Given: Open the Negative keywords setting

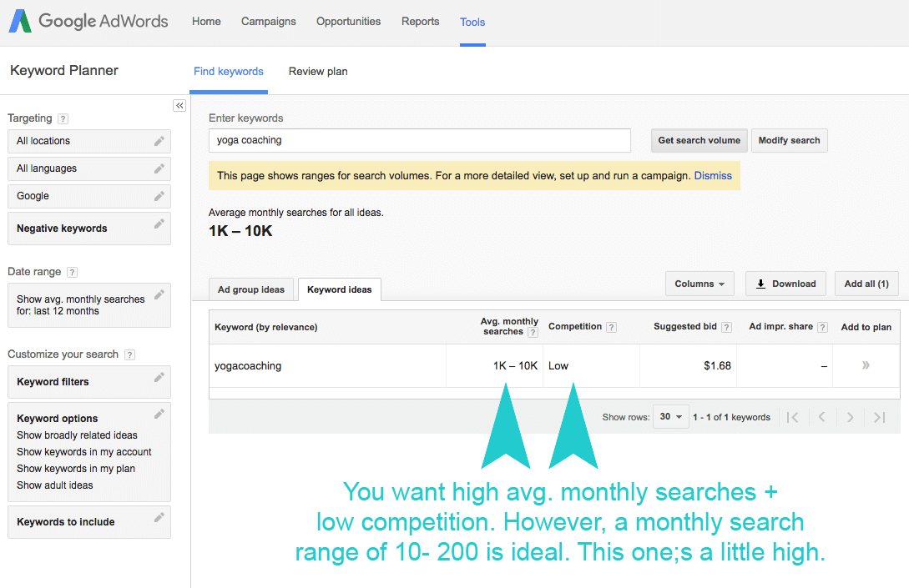Looking at the screenshot, I should [89, 229].
